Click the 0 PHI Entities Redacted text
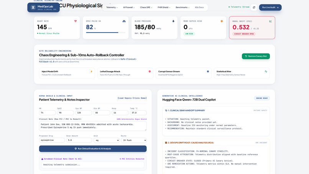Viewport: 309px width, 174px height. pyautogui.click(x=132, y=159)
